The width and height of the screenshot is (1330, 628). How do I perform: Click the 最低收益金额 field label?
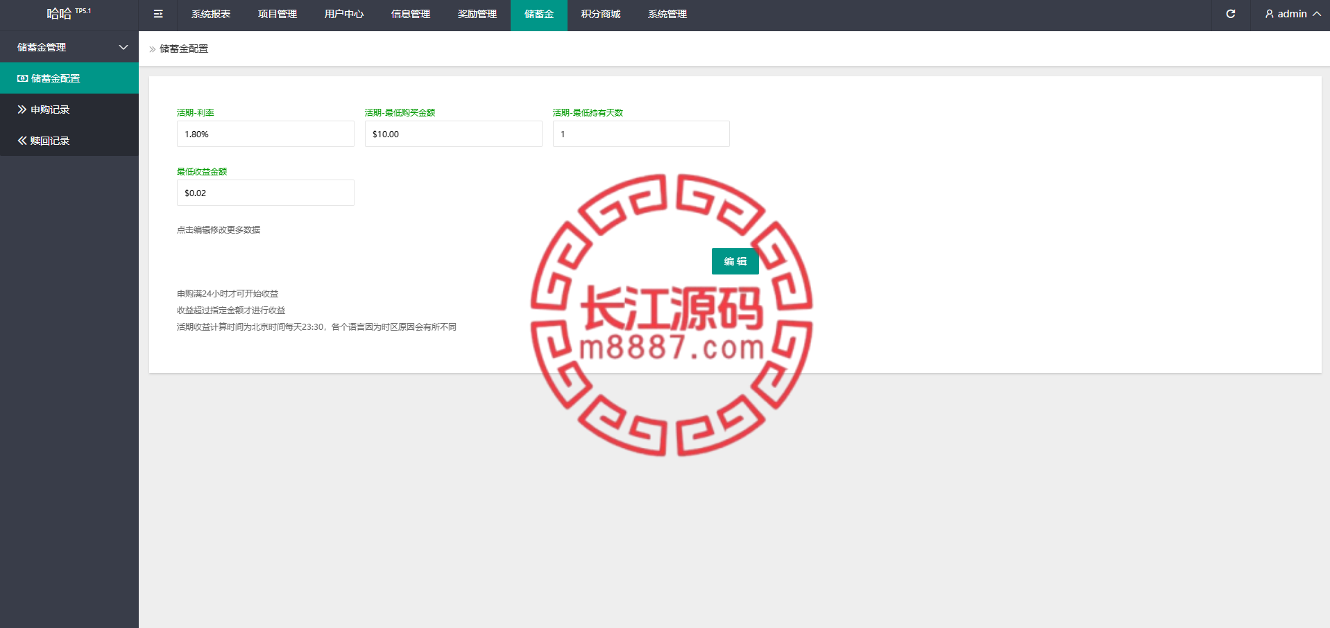[202, 172]
